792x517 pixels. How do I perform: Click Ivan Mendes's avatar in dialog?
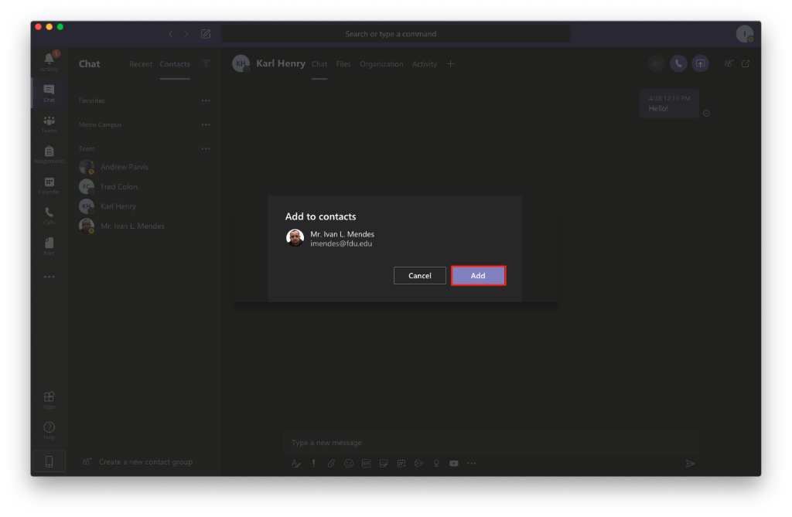point(295,238)
